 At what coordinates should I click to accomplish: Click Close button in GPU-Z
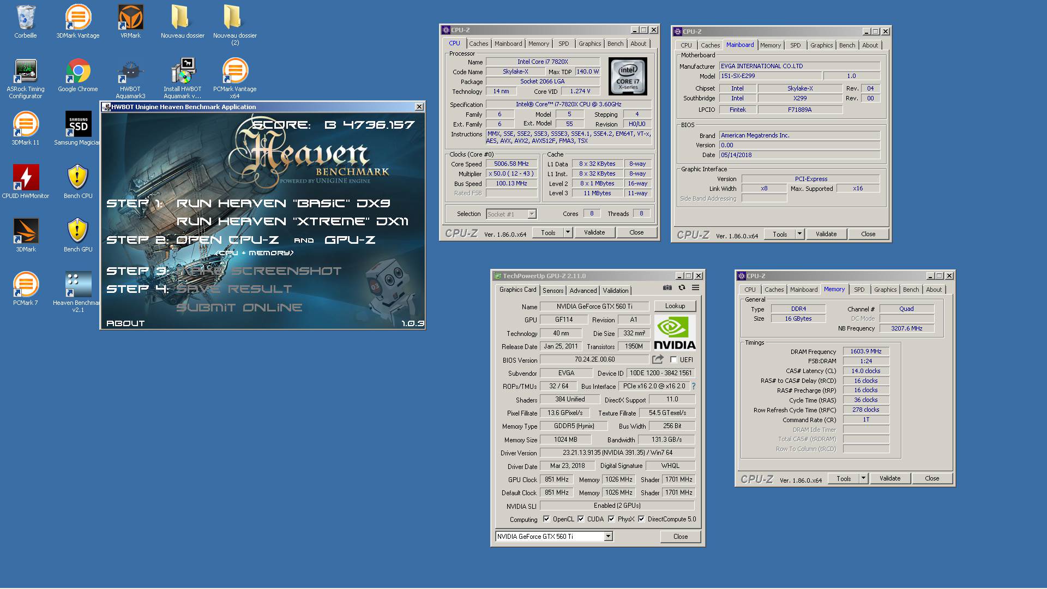coord(681,537)
